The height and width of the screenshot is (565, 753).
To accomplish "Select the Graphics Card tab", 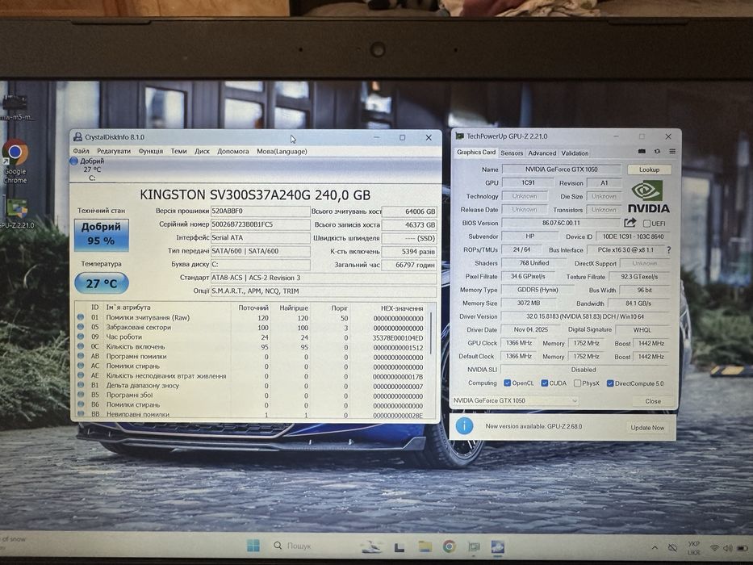I will click(476, 153).
